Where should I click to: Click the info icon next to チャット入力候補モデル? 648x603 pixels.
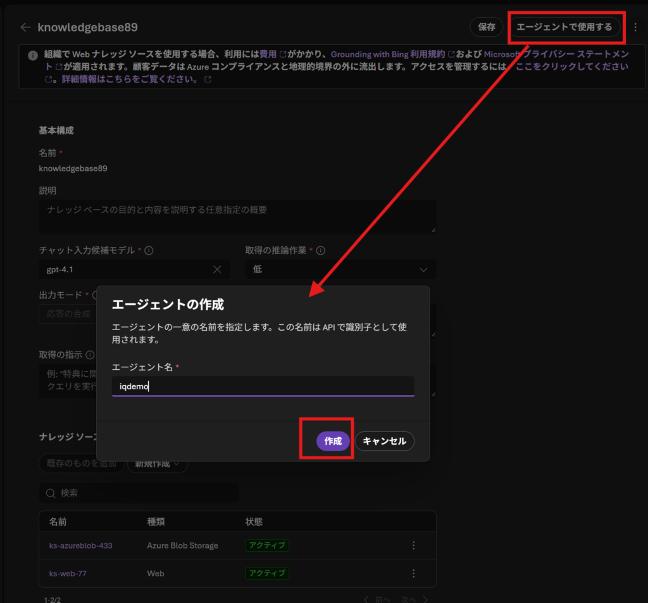tap(149, 250)
